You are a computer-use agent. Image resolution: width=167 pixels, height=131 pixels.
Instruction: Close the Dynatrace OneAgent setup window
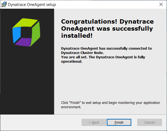(161, 4)
